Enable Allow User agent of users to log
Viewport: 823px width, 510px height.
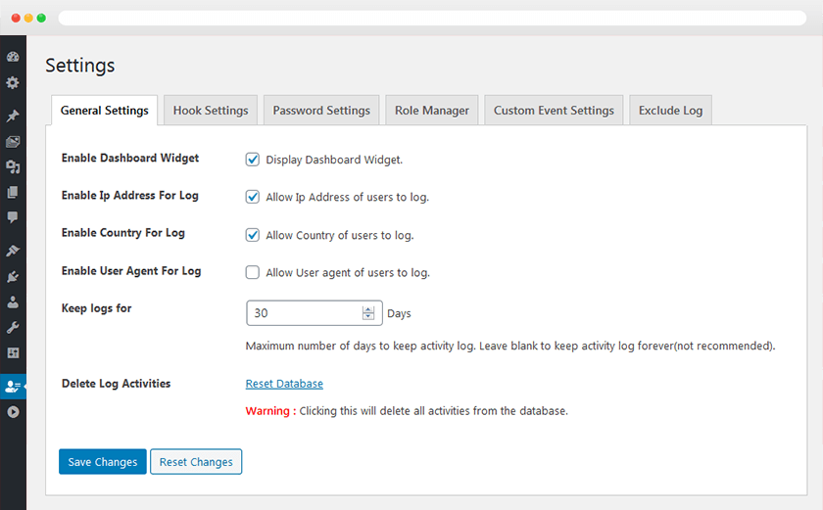253,272
